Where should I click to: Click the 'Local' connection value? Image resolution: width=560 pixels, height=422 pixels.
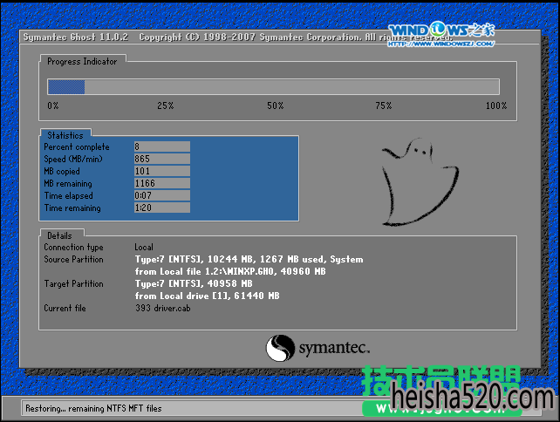[144, 247]
